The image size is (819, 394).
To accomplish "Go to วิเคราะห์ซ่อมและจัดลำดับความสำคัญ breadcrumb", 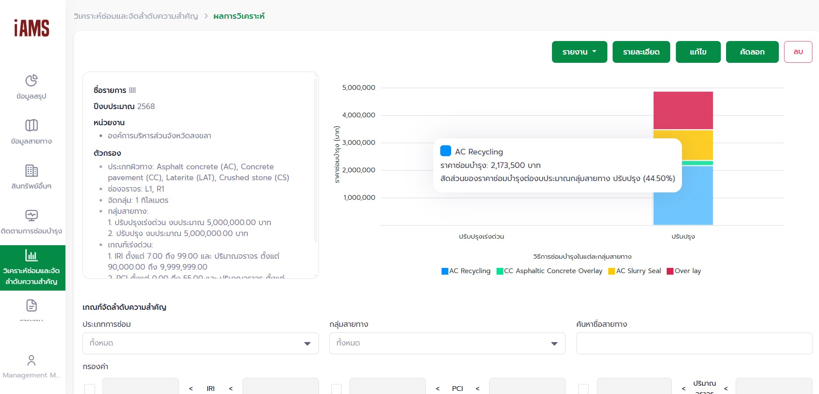I will pos(136,16).
